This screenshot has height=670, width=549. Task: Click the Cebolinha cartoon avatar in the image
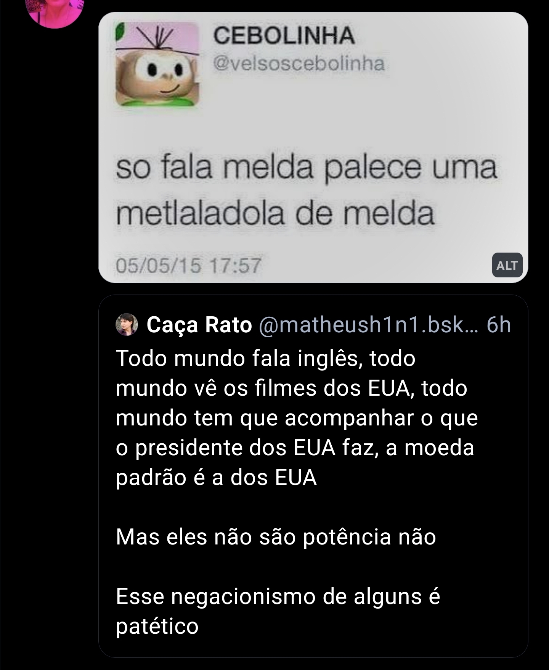tap(157, 64)
